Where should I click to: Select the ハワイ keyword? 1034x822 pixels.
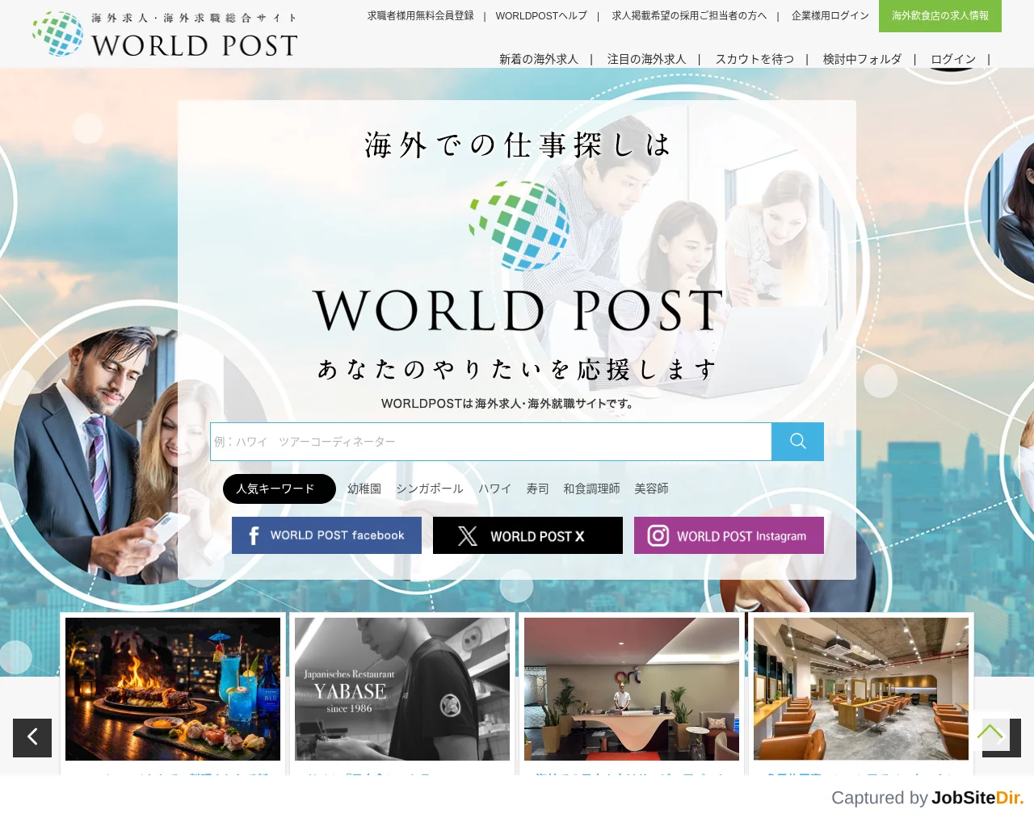(494, 489)
